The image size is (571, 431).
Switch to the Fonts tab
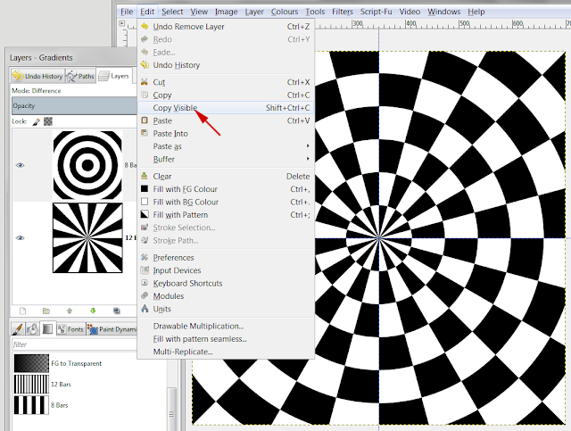71,329
